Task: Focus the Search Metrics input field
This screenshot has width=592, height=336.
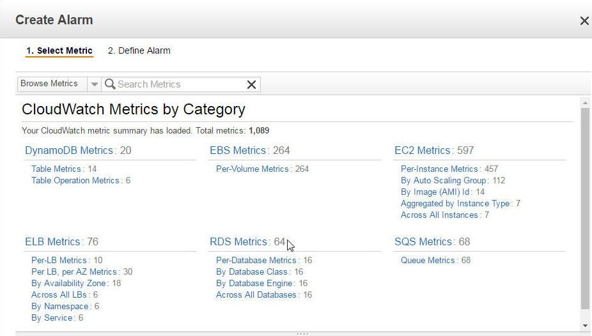Action: (x=181, y=84)
